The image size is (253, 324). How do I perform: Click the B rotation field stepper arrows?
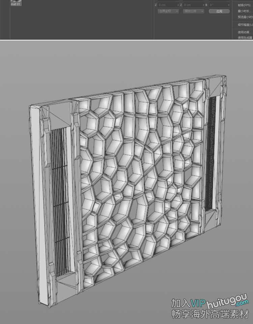[x=229, y=5]
